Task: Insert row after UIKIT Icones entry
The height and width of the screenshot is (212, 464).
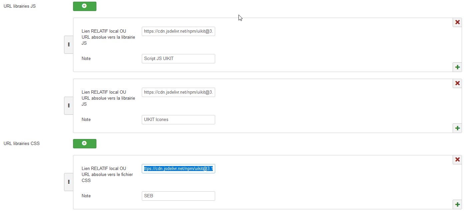Action: pos(457,128)
